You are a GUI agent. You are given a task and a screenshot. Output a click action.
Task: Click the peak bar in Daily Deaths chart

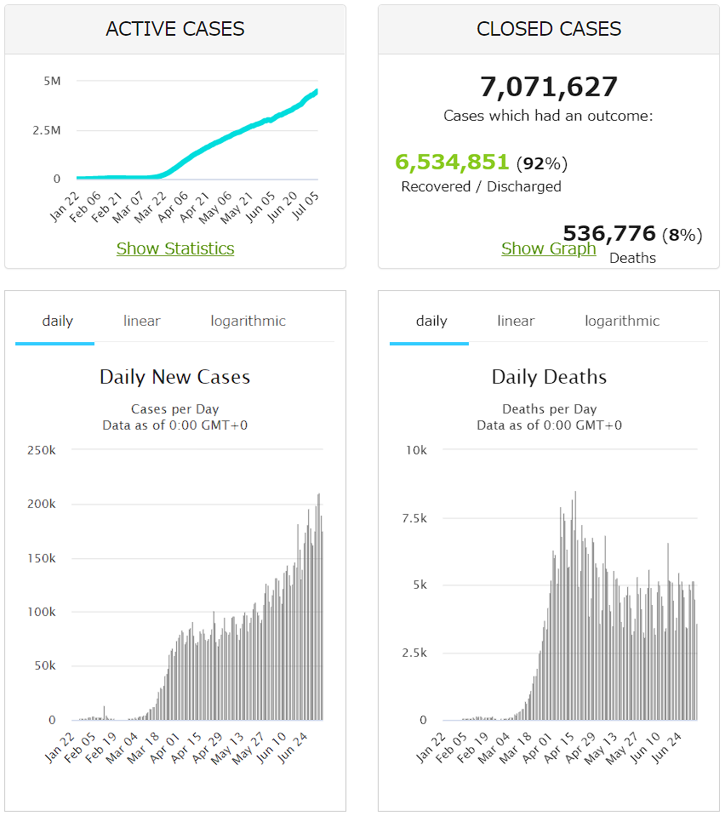575,606
